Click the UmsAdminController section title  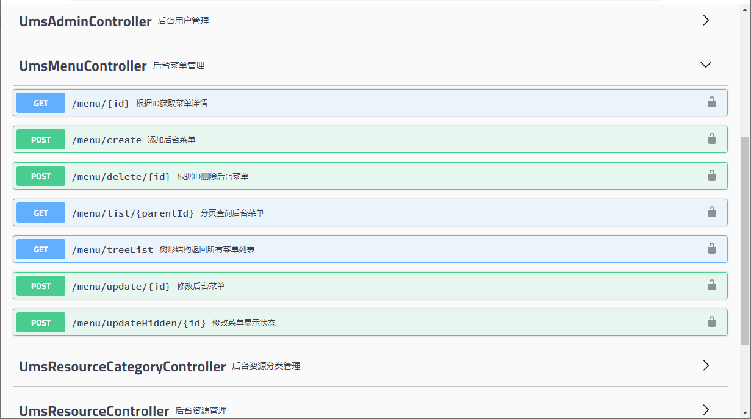click(x=85, y=21)
